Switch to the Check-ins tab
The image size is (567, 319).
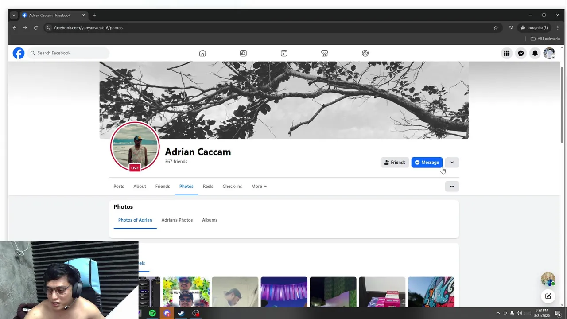tap(232, 186)
